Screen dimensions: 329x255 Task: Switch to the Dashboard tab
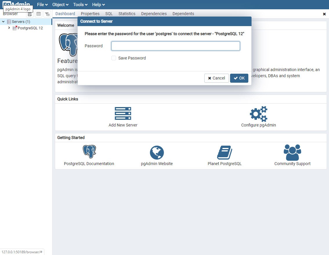pyautogui.click(x=65, y=14)
